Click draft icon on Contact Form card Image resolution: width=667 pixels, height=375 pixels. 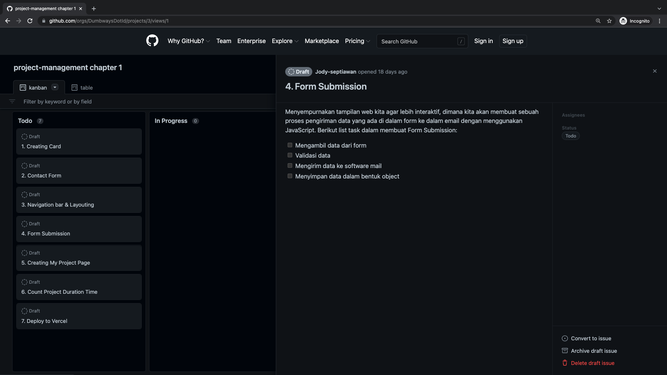pyautogui.click(x=24, y=166)
